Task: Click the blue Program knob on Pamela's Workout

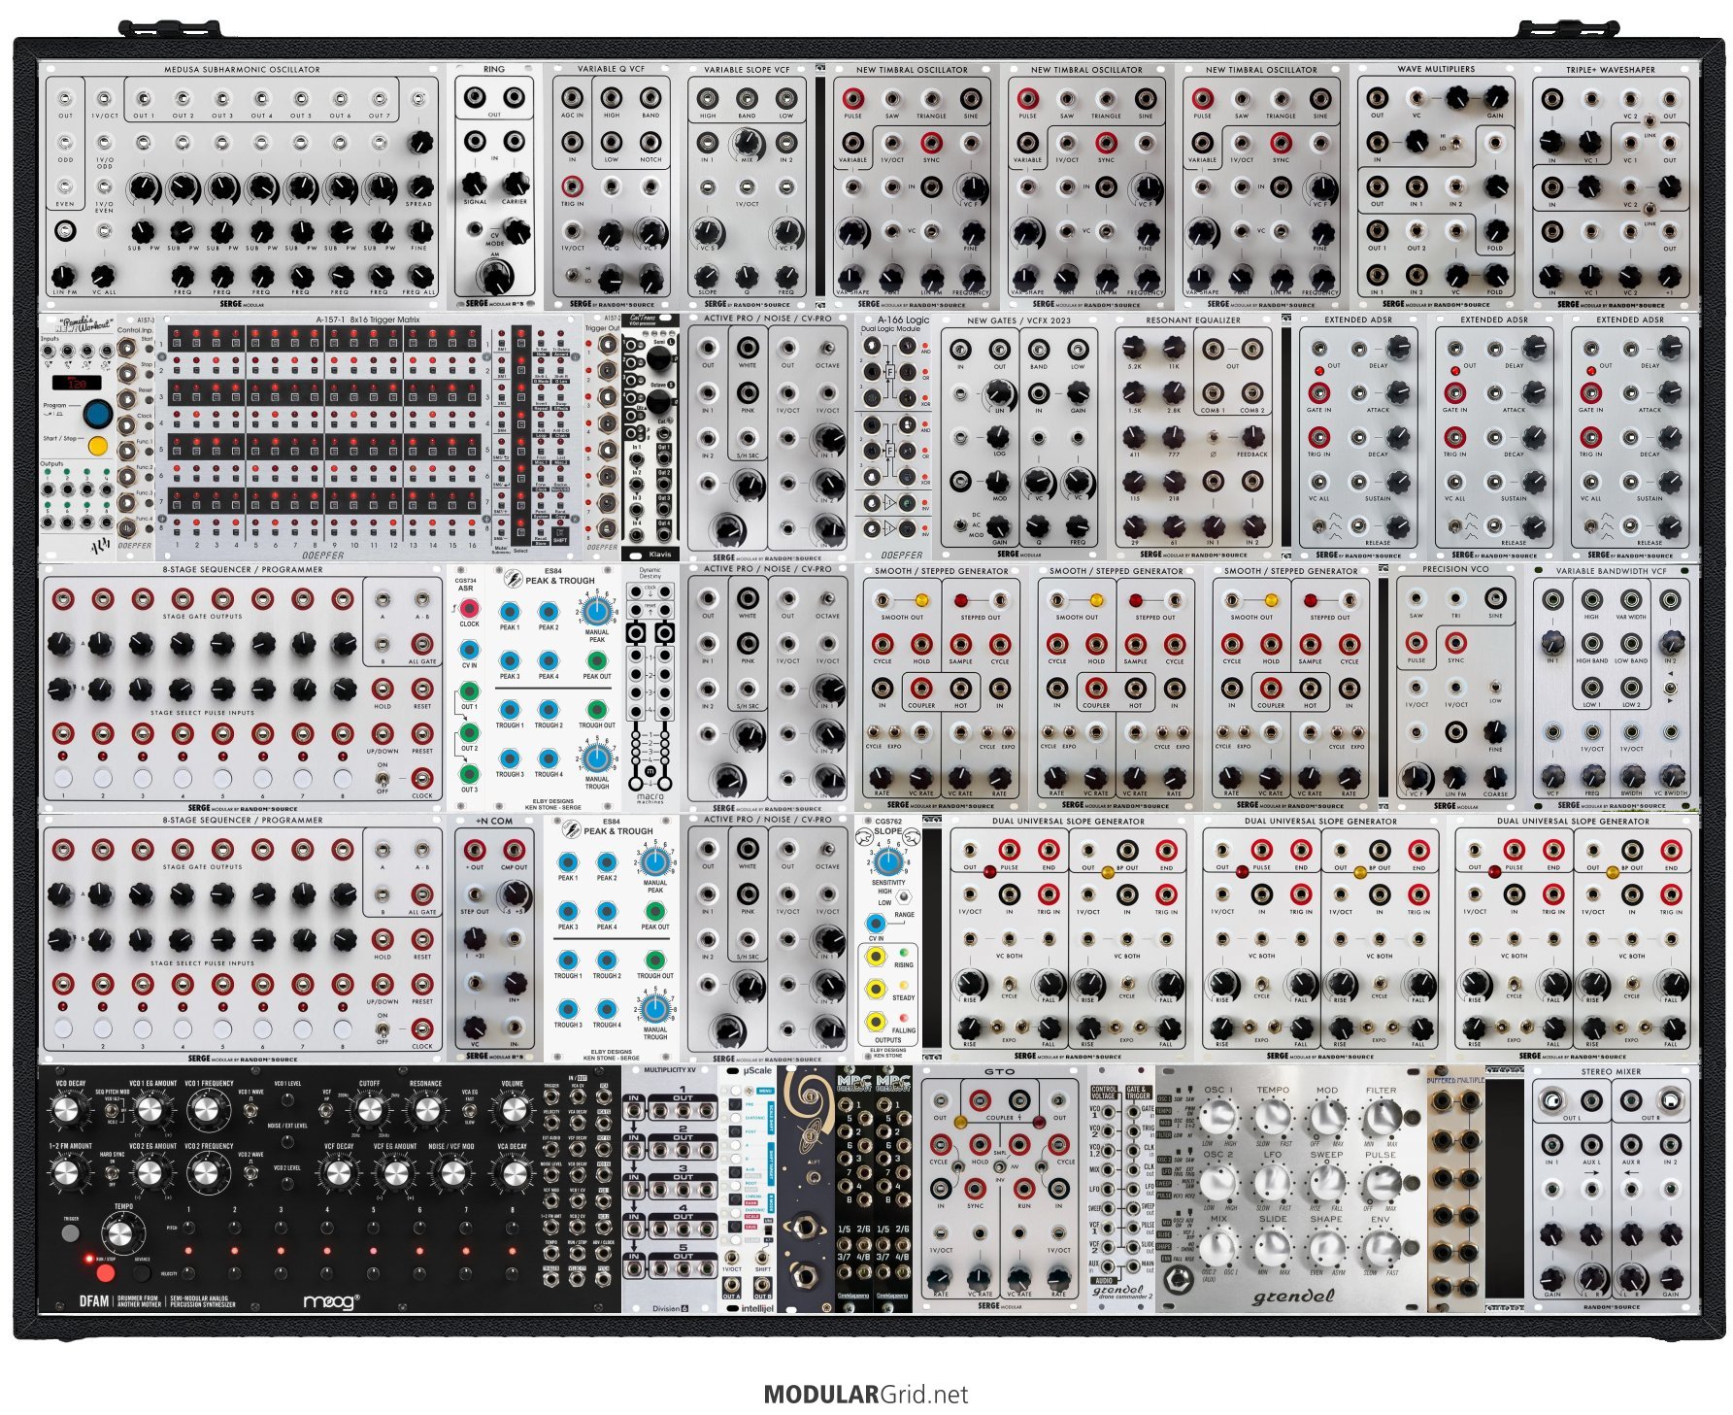Action: [97, 414]
